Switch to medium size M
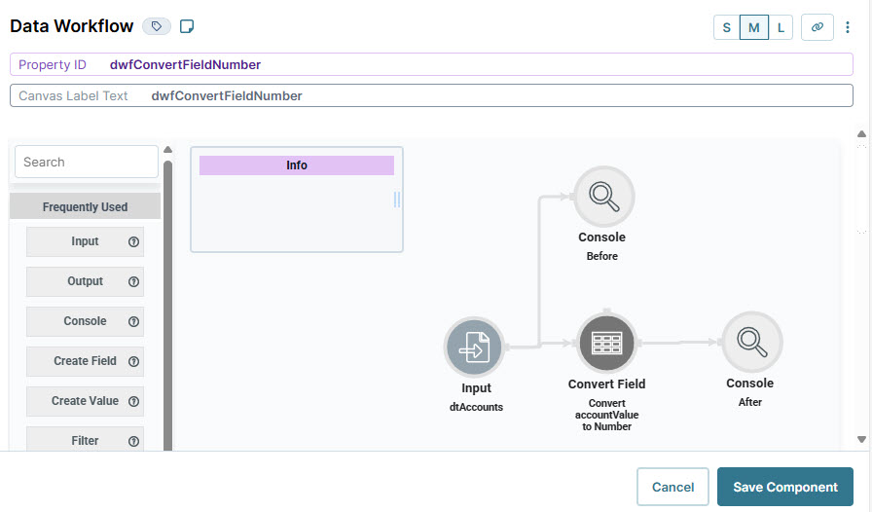This screenshot has width=872, height=512. (x=754, y=27)
